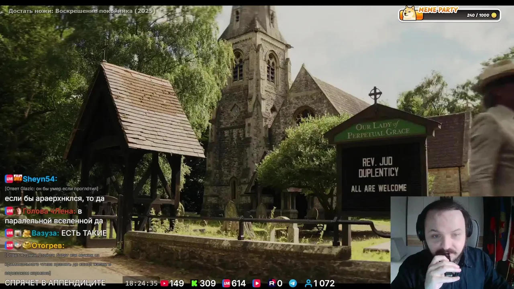The width and height of the screenshot is (514, 289).
Task: Click the green Kick icon beside 309
Action: point(194,283)
